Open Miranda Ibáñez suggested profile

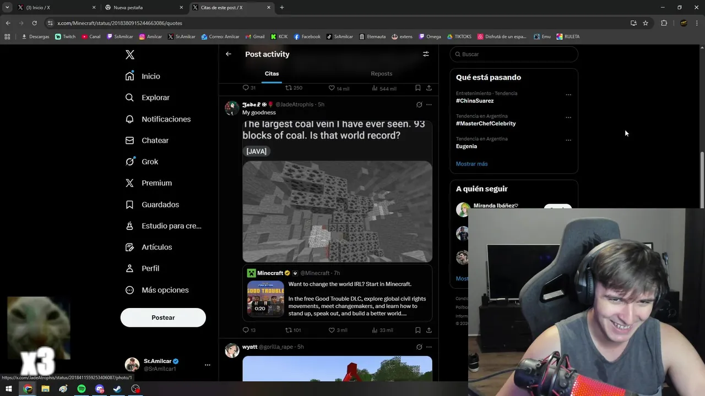pos(496,206)
